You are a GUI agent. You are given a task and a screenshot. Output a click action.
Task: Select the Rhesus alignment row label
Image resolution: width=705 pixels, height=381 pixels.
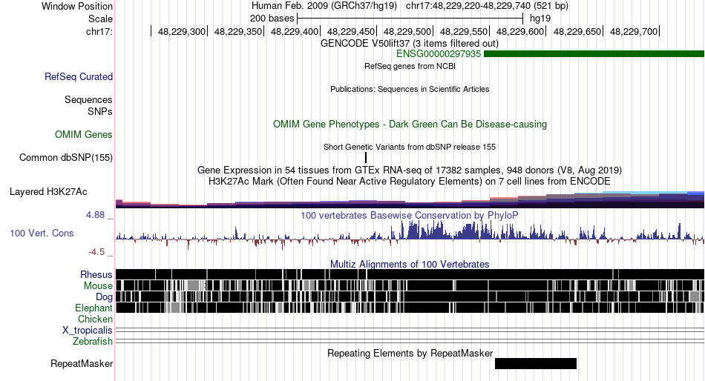pyautogui.click(x=96, y=274)
